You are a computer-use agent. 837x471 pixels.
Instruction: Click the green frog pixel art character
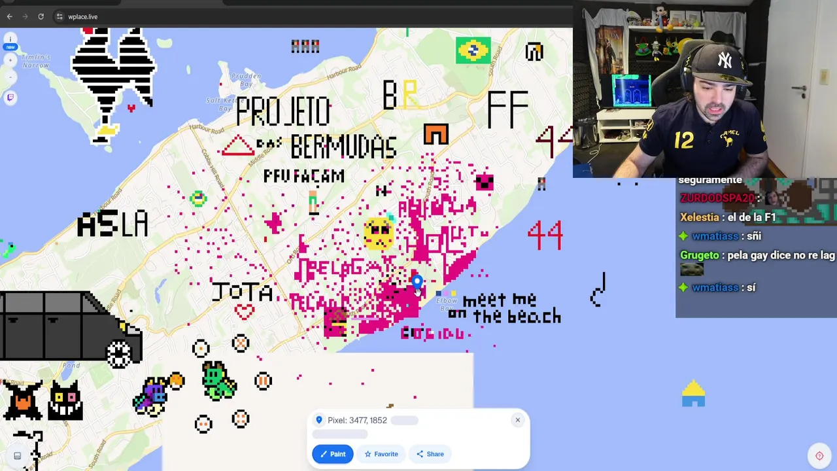(x=218, y=381)
